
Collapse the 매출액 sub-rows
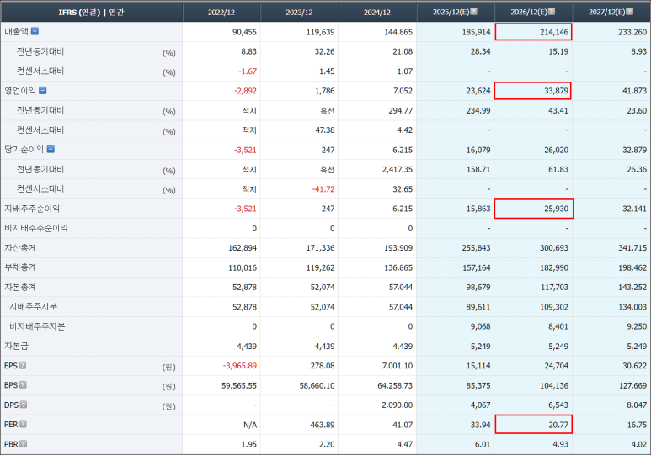click(x=35, y=32)
